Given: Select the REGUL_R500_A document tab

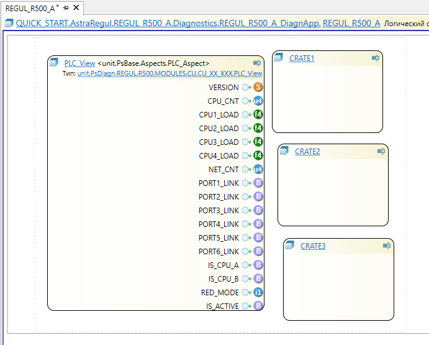Looking at the screenshot, I should click(x=31, y=8).
